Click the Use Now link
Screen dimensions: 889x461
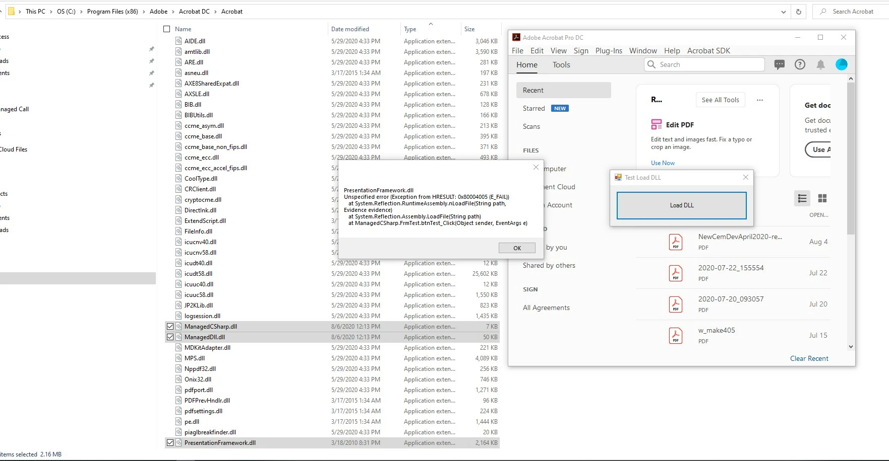[x=663, y=163]
